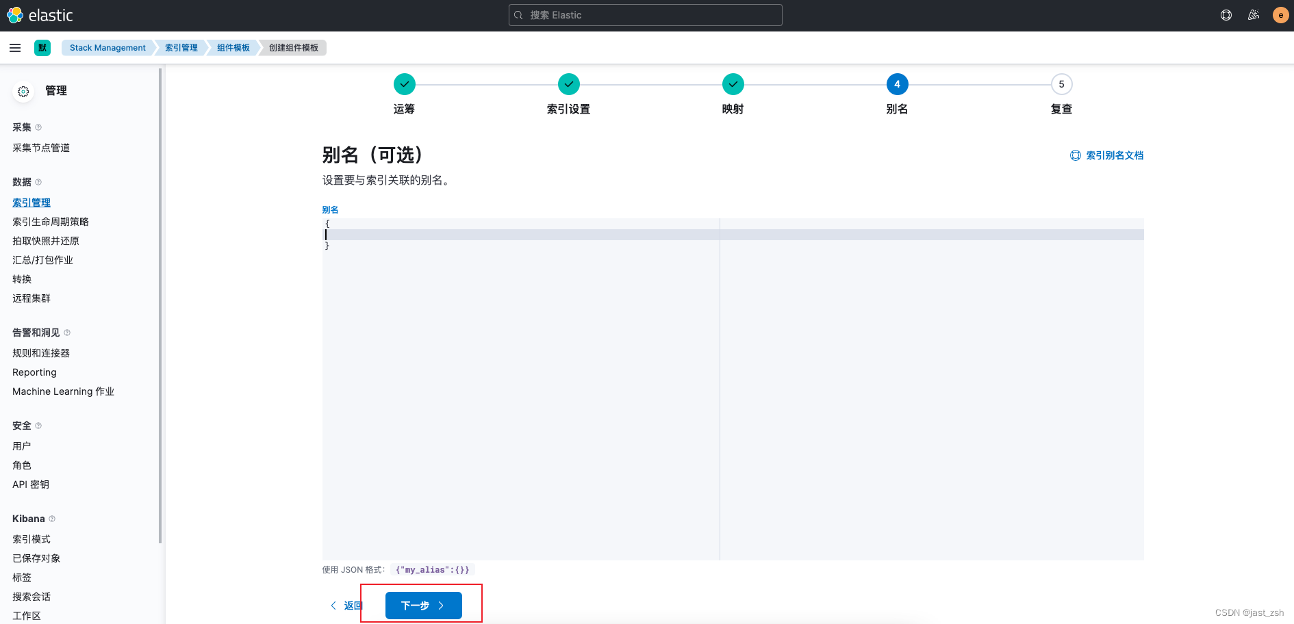The width and height of the screenshot is (1294, 624).
Task: Open 搜索会话 in sidebar
Action: [31, 597]
